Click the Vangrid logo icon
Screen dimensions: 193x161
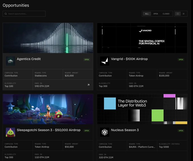tap(105, 61)
